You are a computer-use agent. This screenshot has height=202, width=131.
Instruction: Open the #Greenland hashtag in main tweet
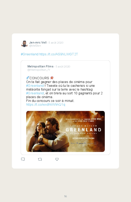point(30,54)
